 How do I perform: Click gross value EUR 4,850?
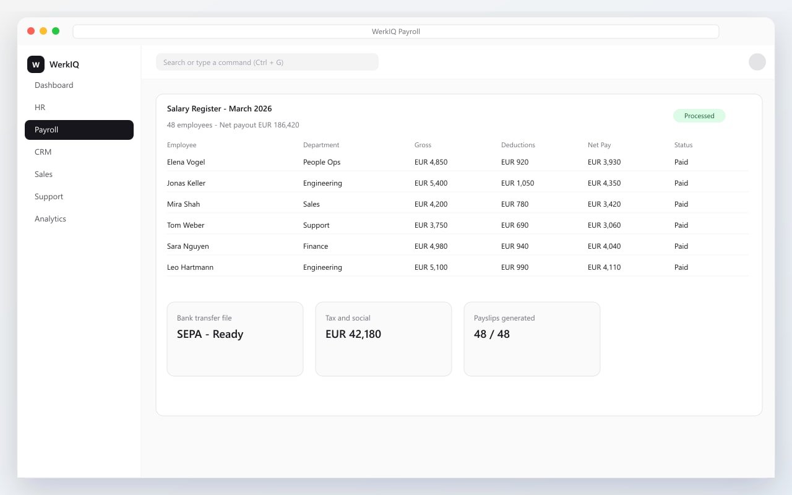pos(431,162)
